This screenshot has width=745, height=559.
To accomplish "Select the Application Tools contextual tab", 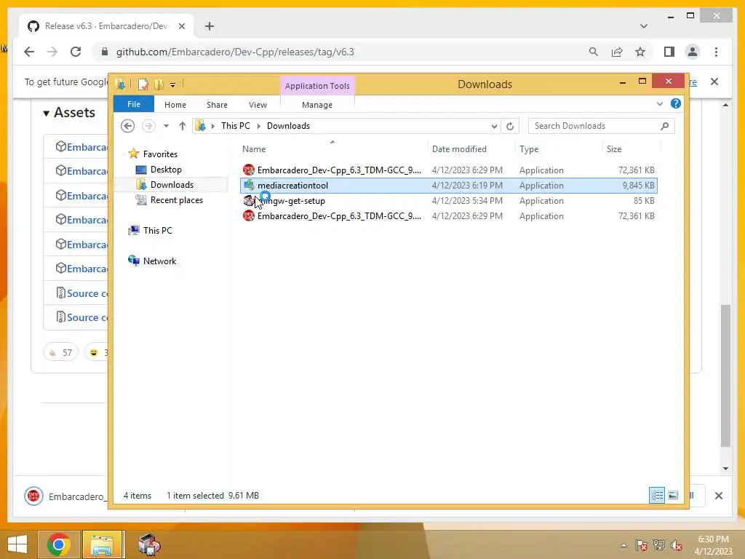I will click(317, 86).
